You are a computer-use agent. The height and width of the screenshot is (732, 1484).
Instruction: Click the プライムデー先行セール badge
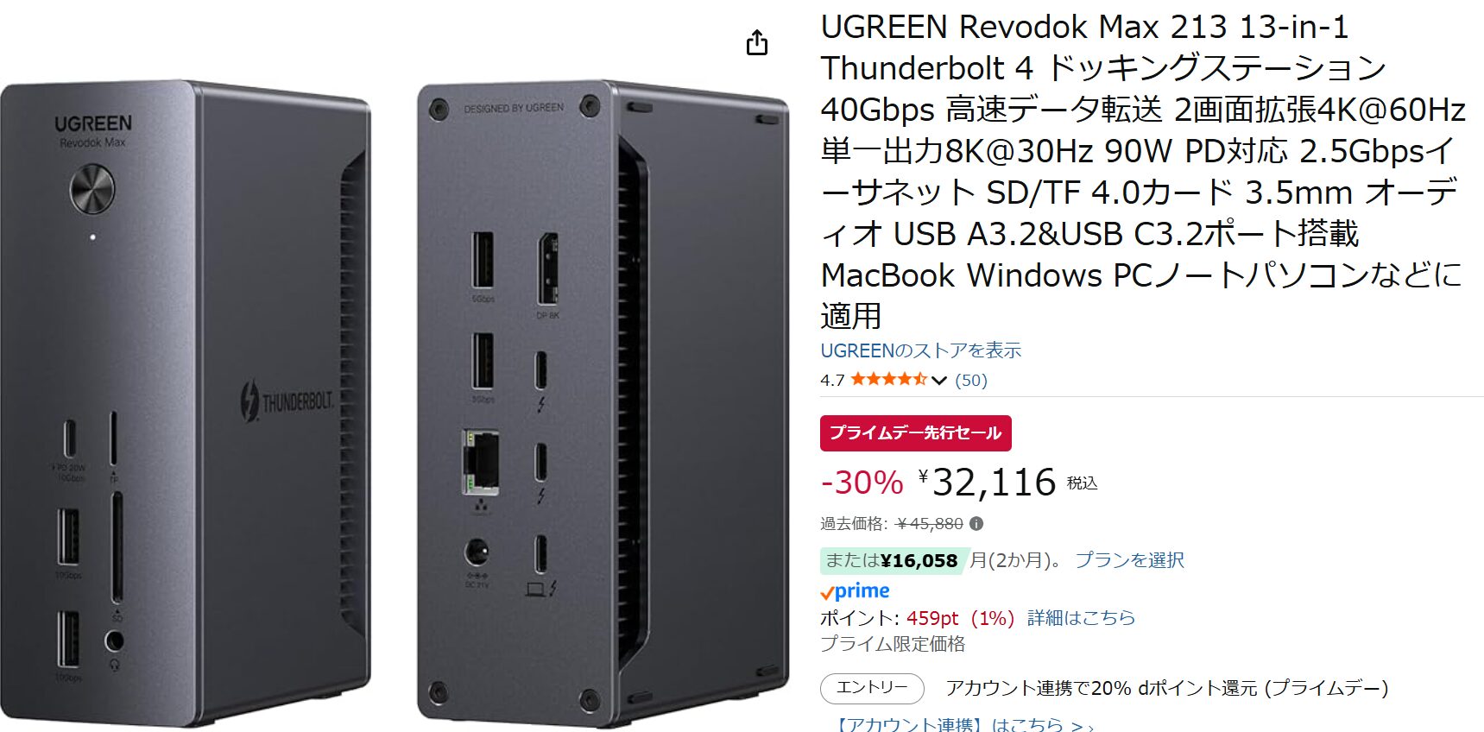[915, 432]
